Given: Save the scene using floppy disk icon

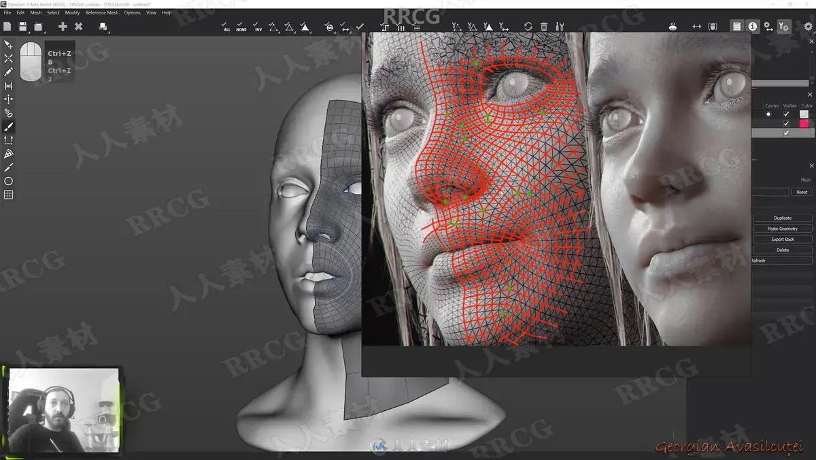Looking at the screenshot, I should 23,27.
